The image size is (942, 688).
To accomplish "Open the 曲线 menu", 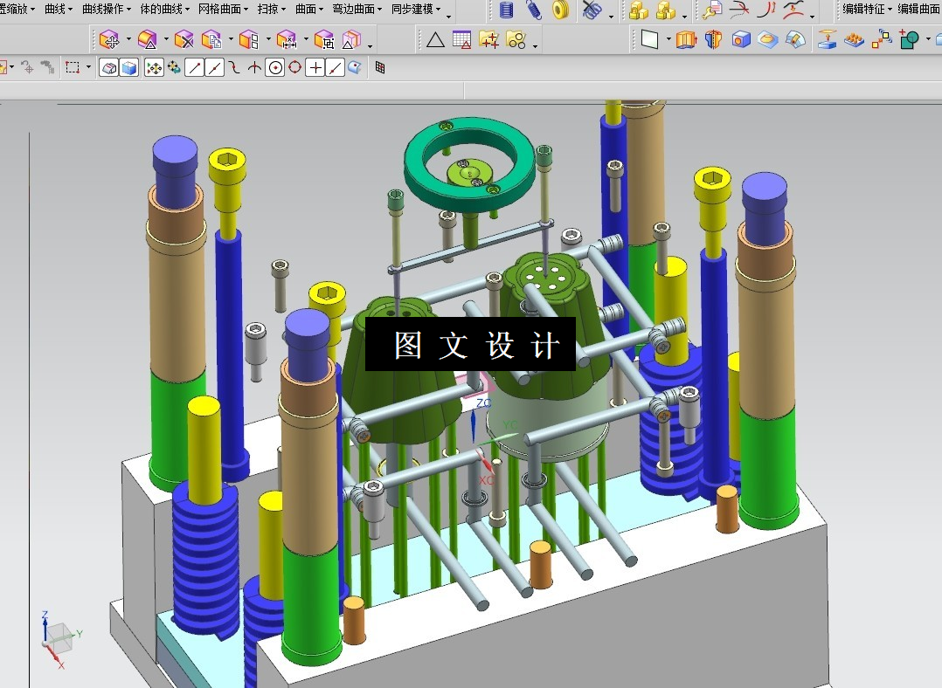I will [x=59, y=9].
